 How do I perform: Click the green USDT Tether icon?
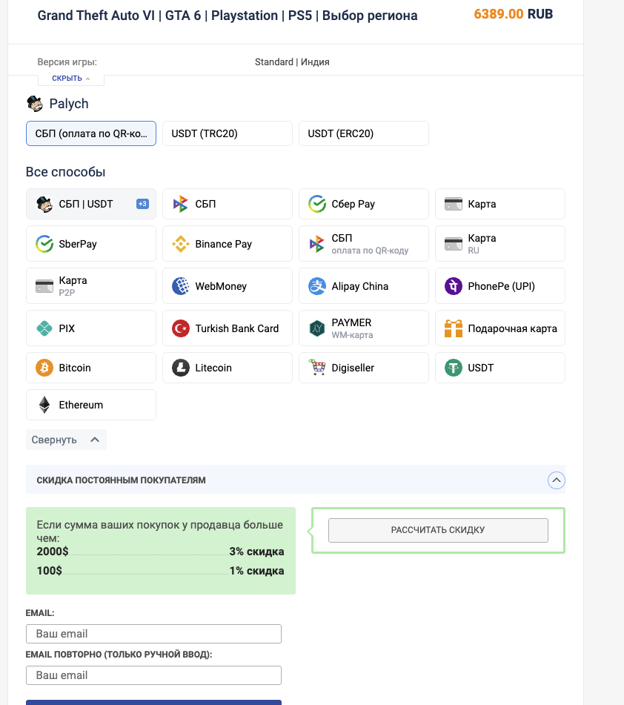453,368
